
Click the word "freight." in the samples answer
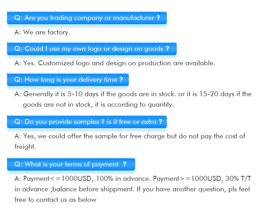25,147
